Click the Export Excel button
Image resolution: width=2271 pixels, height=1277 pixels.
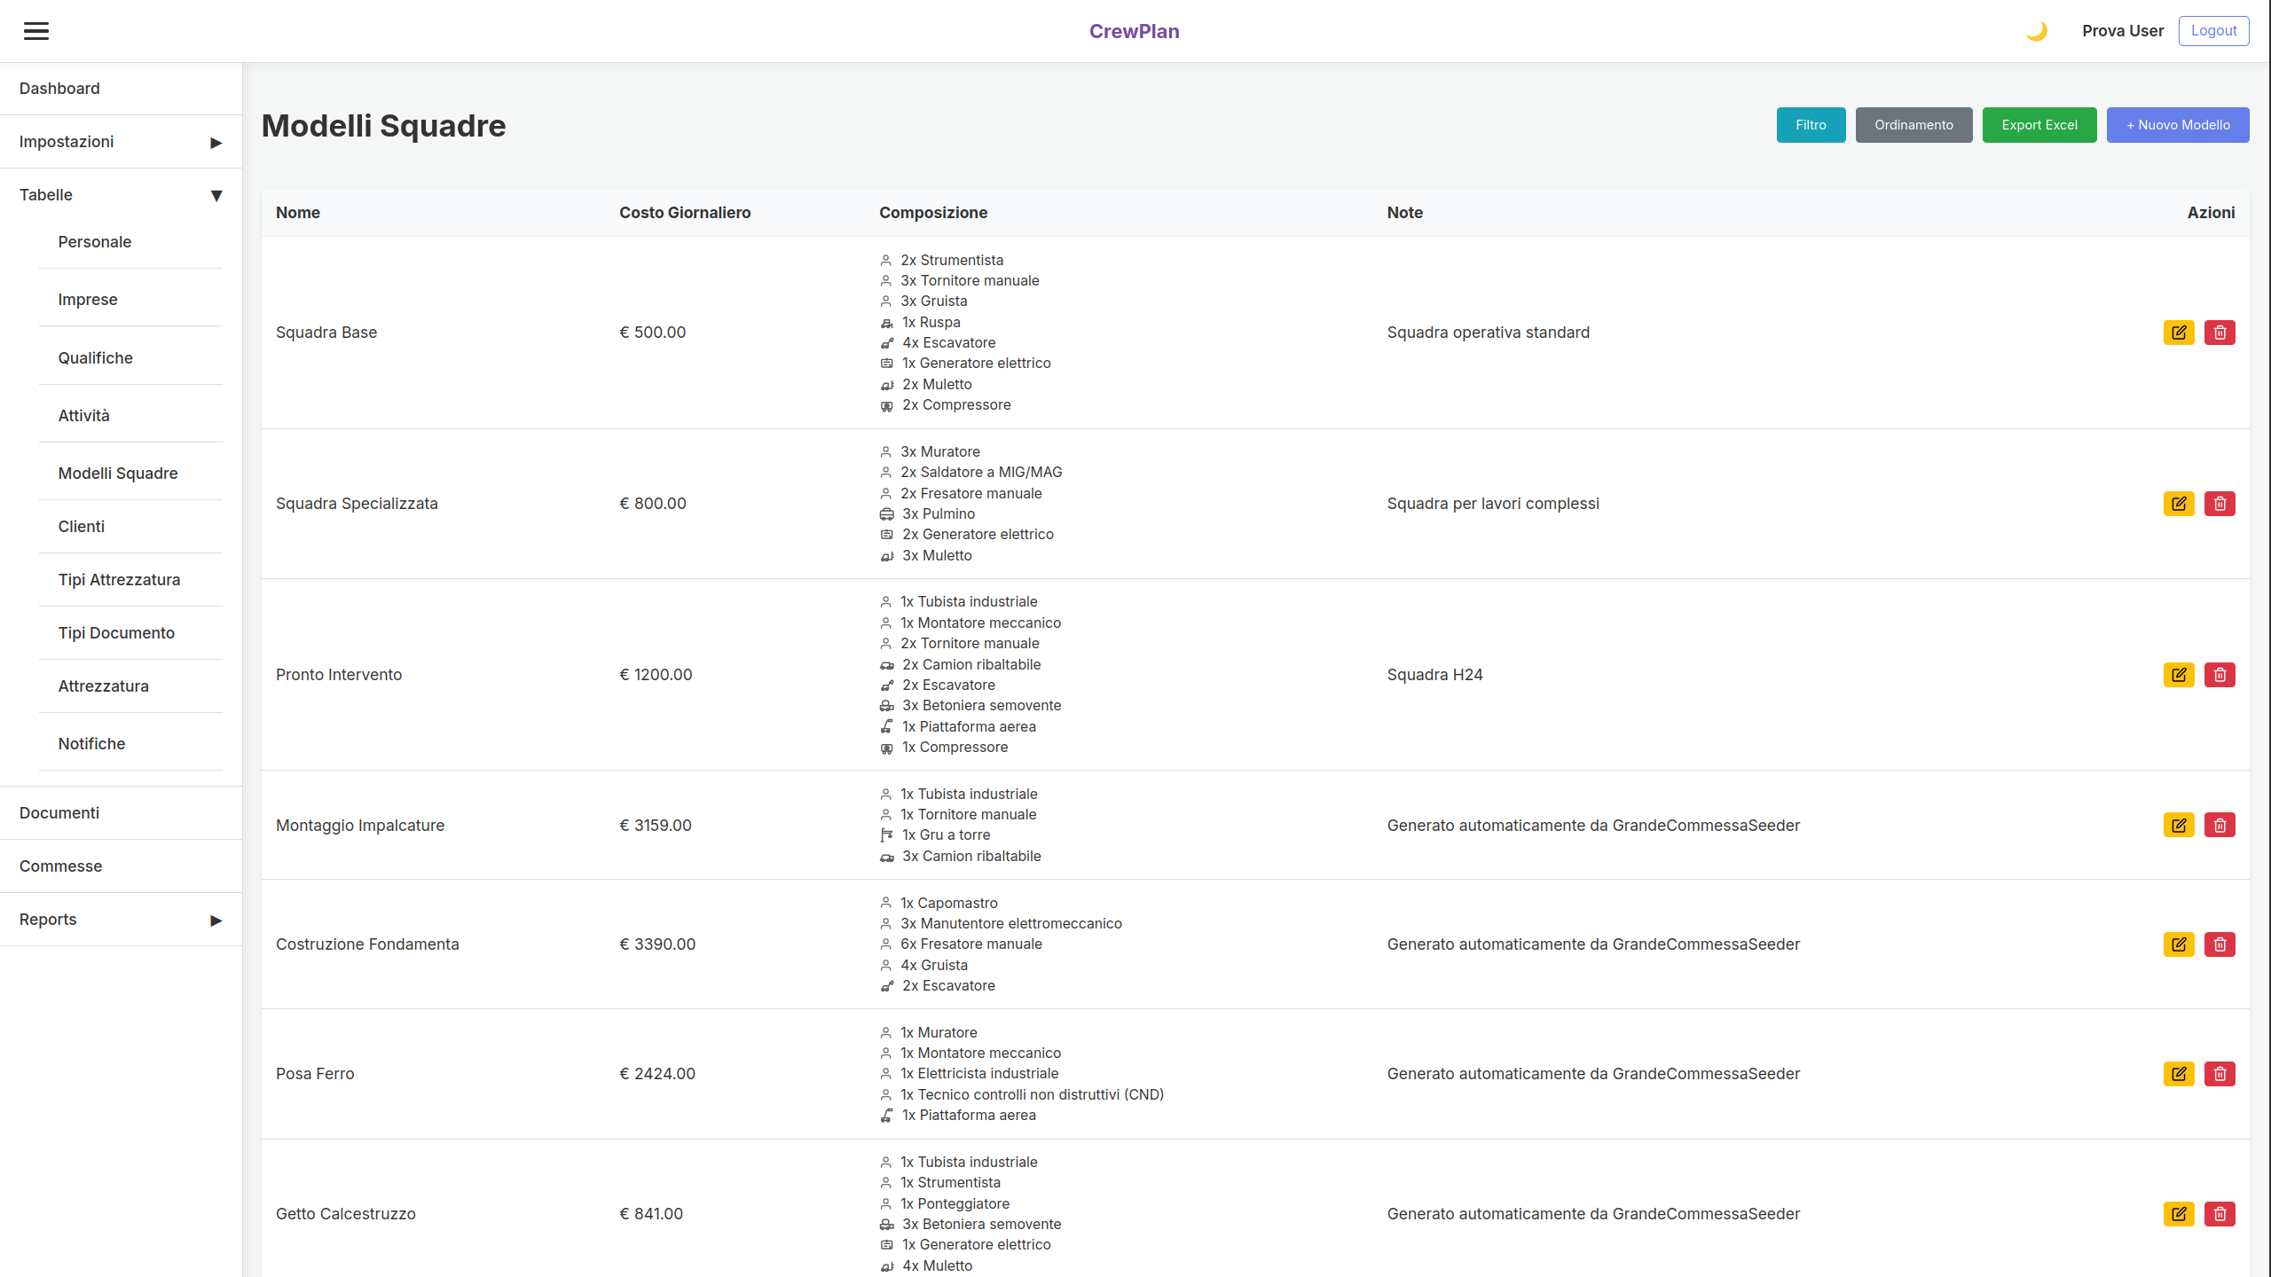pyautogui.click(x=2039, y=125)
